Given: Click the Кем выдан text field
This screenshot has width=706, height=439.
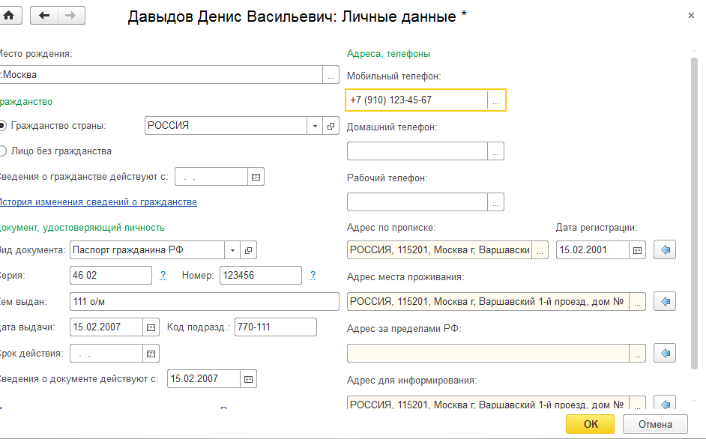Looking at the screenshot, I should [x=204, y=302].
